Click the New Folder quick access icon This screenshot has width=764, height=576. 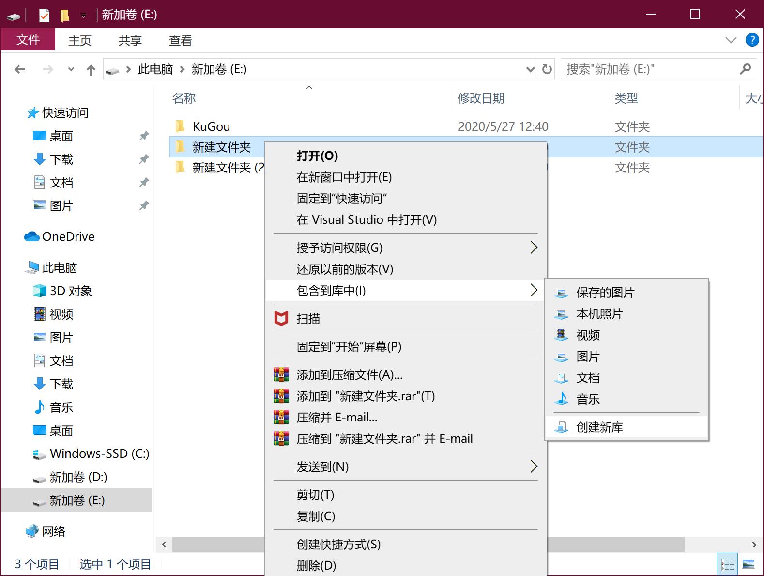[x=64, y=15]
